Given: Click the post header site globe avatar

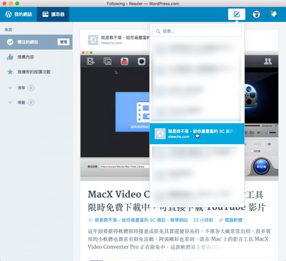Looking at the screenshot, I should [x=93, y=40].
